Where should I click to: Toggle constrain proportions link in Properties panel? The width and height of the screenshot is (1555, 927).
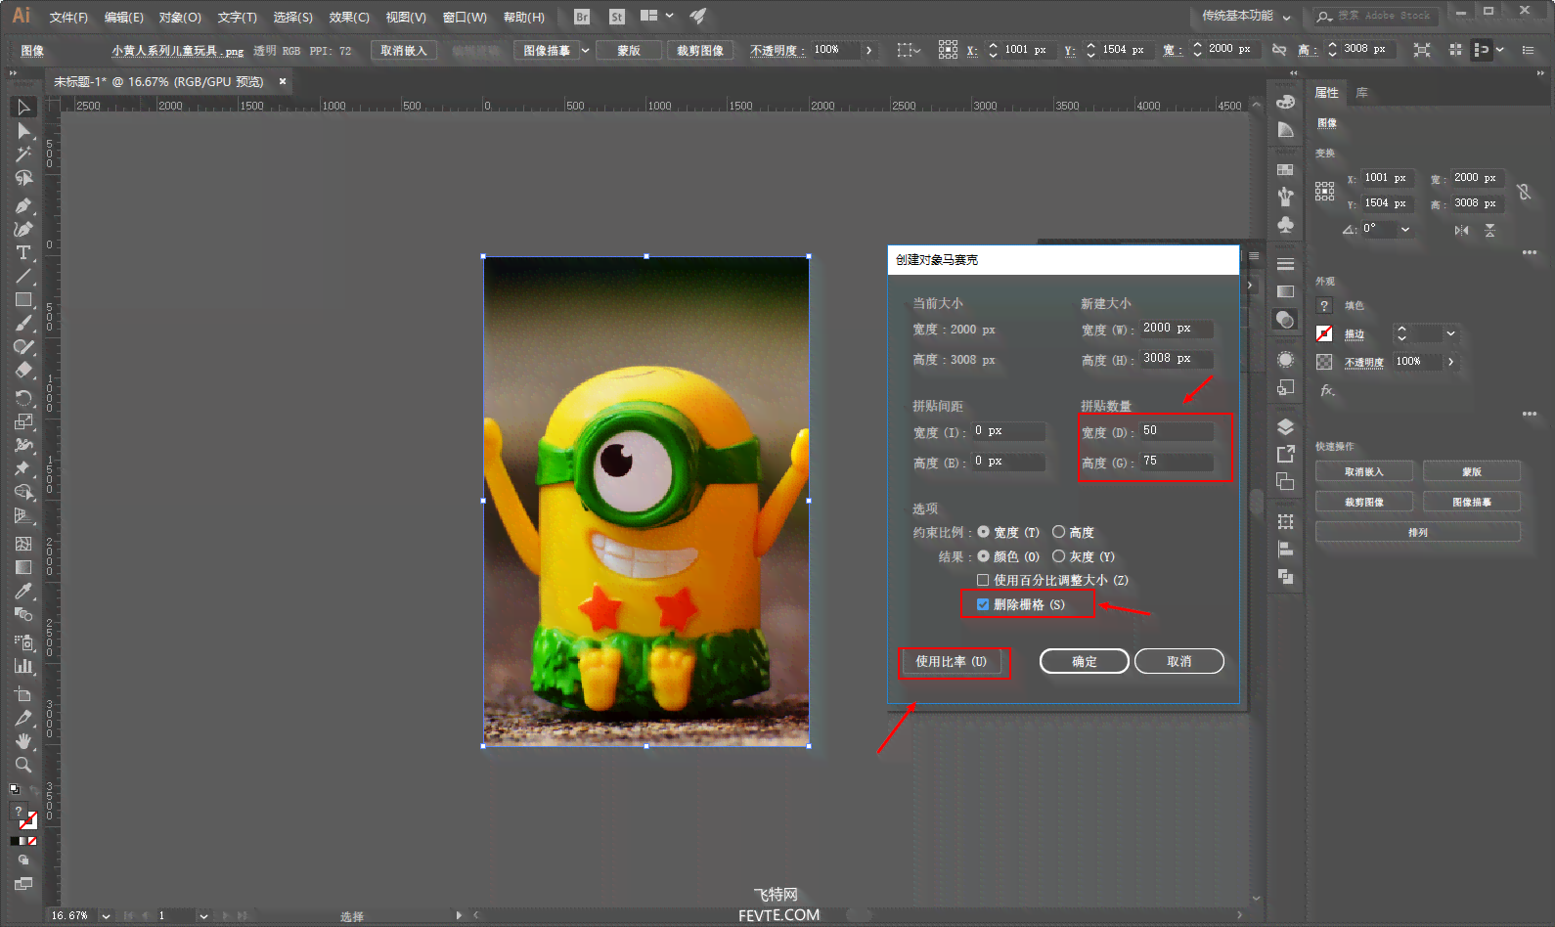[1524, 191]
